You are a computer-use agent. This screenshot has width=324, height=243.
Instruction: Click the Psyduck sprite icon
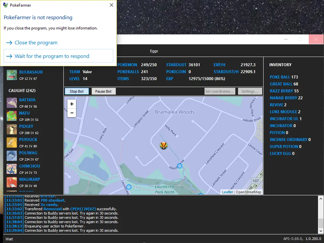point(12,142)
